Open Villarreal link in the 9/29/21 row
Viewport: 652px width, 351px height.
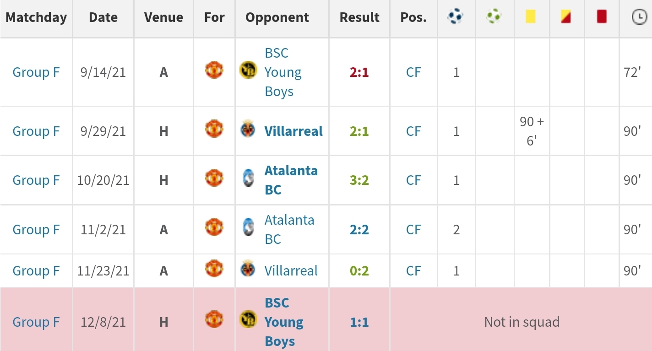[x=293, y=131]
